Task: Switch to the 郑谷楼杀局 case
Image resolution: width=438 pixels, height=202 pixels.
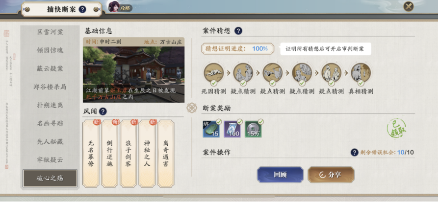Action: pyautogui.click(x=50, y=87)
